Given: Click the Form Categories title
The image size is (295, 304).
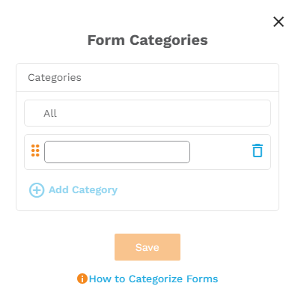Looking at the screenshot, I should tap(147, 40).
